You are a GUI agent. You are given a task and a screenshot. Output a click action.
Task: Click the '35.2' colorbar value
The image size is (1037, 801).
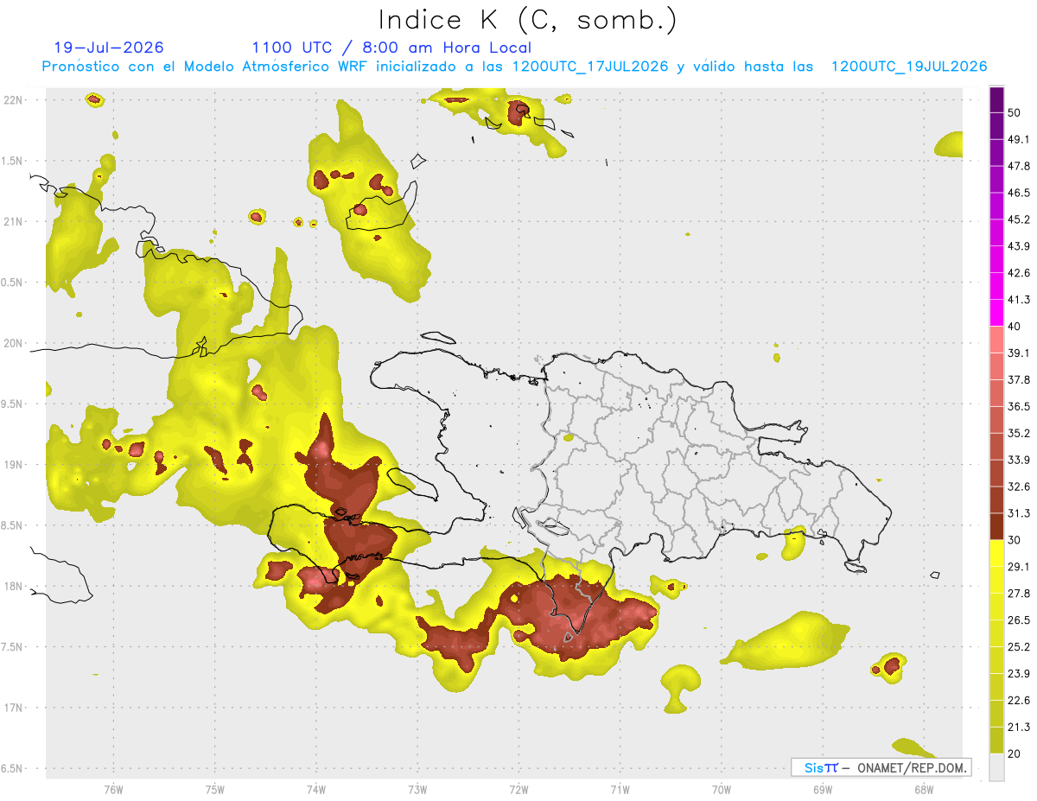pos(1019,434)
